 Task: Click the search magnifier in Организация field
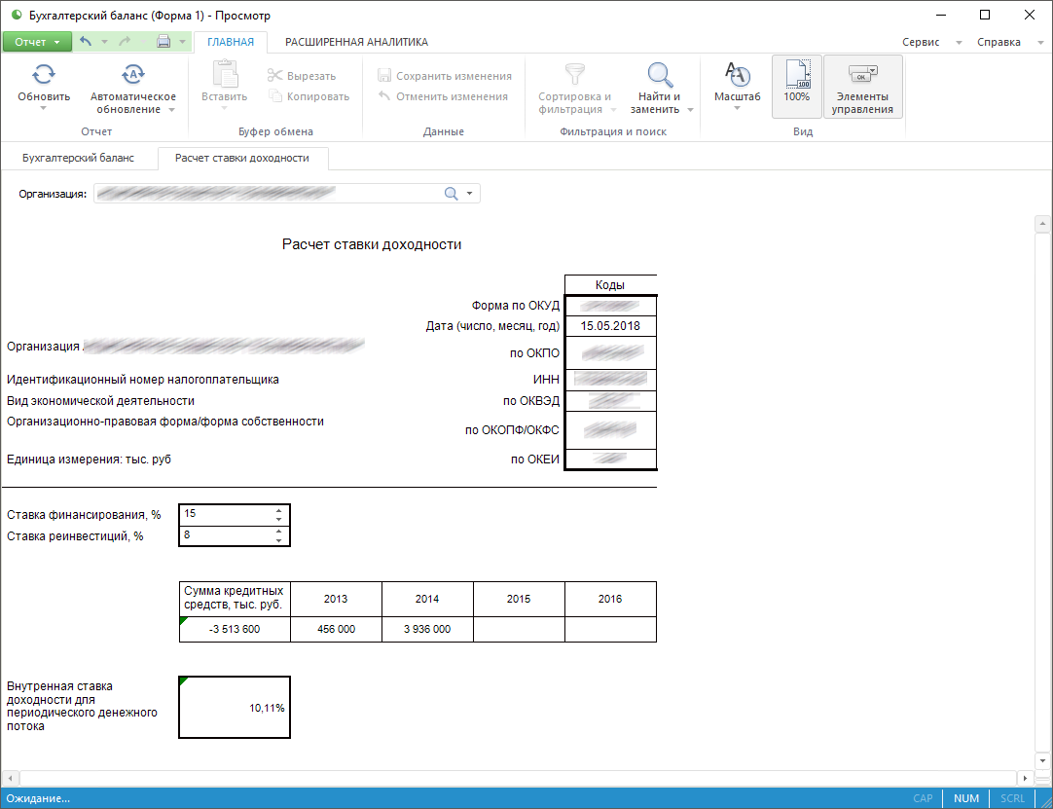pyautogui.click(x=451, y=194)
